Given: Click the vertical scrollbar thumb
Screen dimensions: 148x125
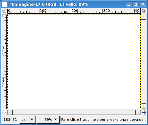Looking at the screenshot, I should pos(144,62).
